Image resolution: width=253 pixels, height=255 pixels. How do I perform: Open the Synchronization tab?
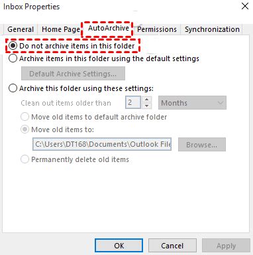[x=212, y=29]
